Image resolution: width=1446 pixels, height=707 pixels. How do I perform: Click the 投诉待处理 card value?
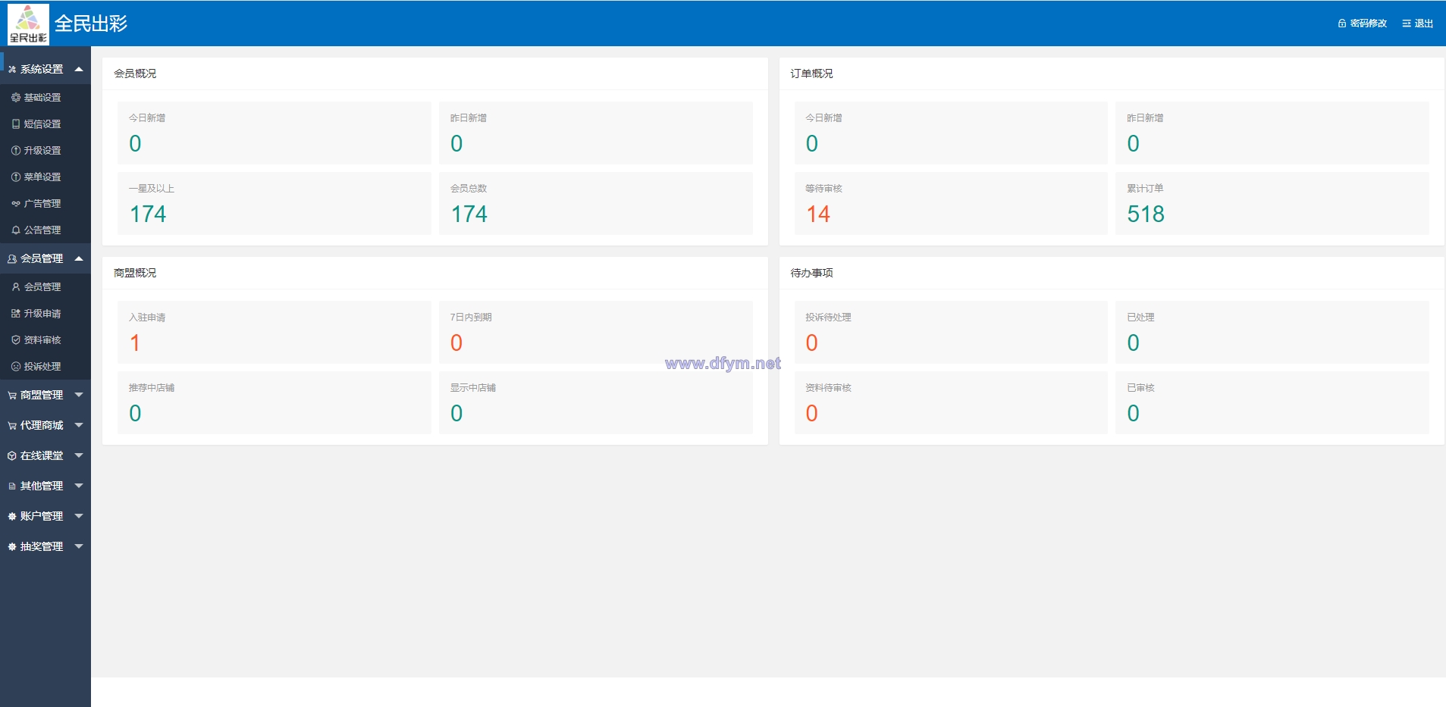click(x=812, y=343)
